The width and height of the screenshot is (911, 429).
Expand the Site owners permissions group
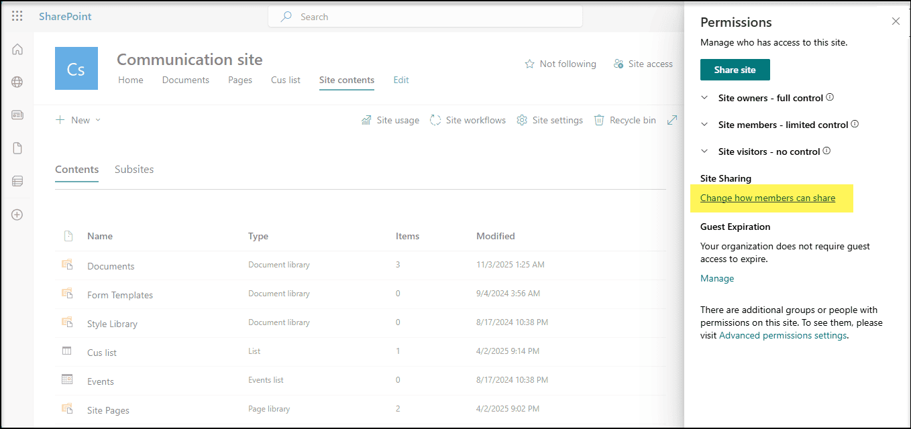704,97
